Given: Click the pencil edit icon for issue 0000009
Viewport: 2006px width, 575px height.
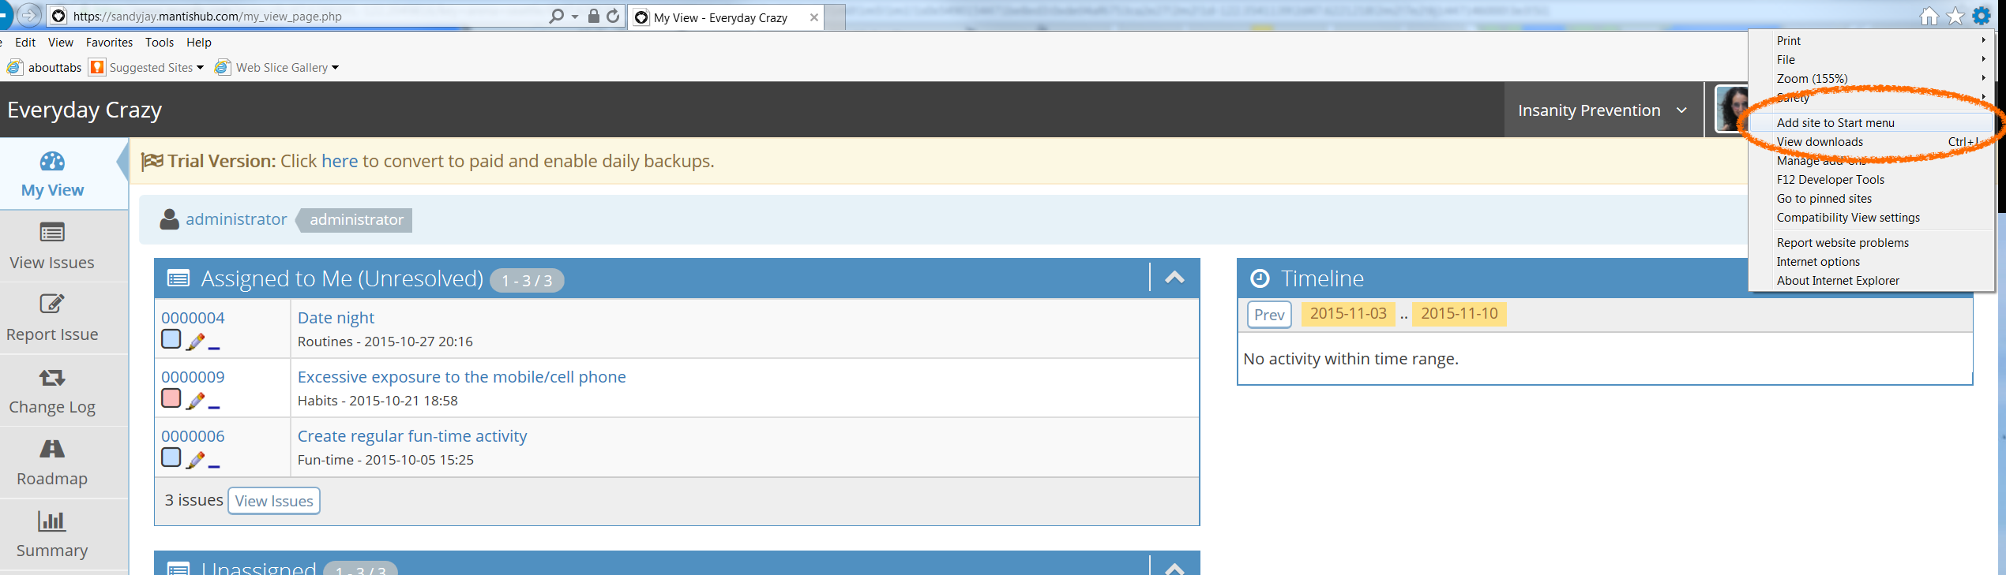Looking at the screenshot, I should click(x=195, y=401).
